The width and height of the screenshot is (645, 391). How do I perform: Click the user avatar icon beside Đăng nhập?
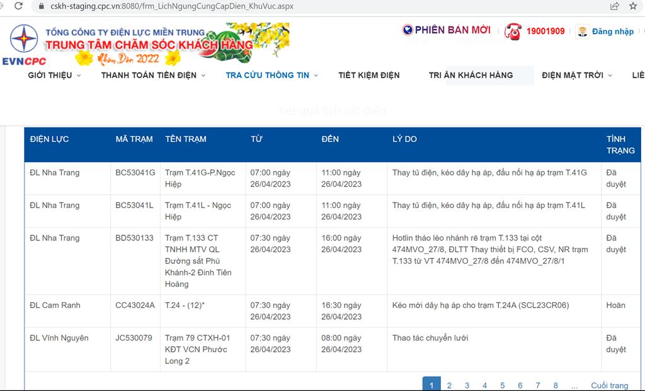click(x=583, y=32)
